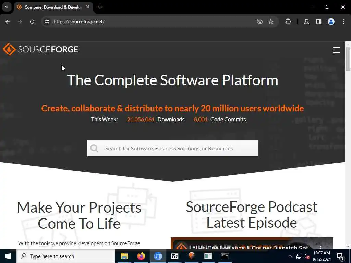Open the teal window app in taskbar
Screen dimensions: 351x263
coord(208,256)
